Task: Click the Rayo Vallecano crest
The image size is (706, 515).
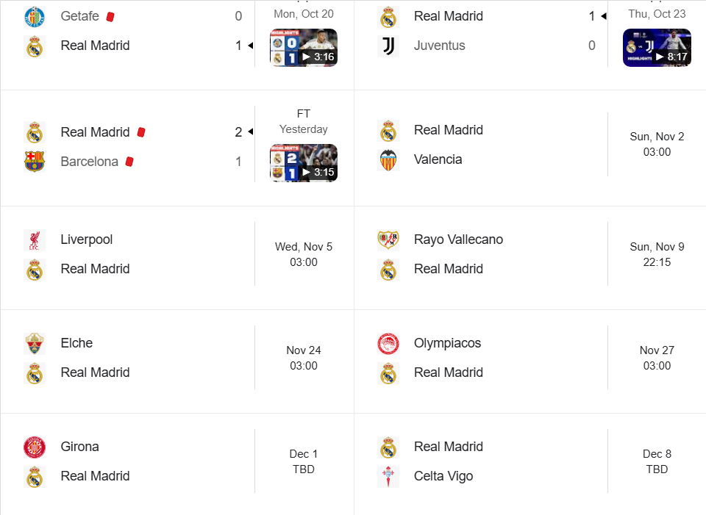Action: (388, 240)
